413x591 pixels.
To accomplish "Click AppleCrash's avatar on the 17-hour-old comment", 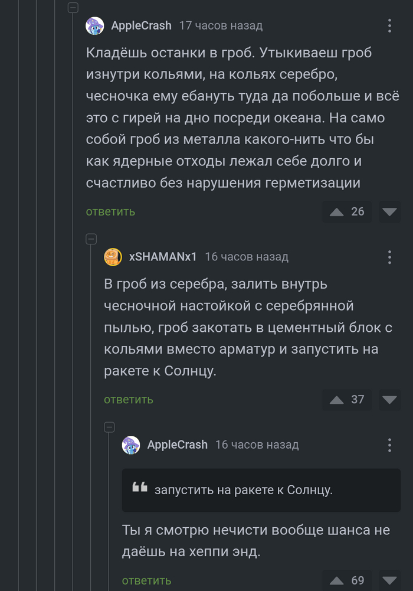I will coord(94,25).
